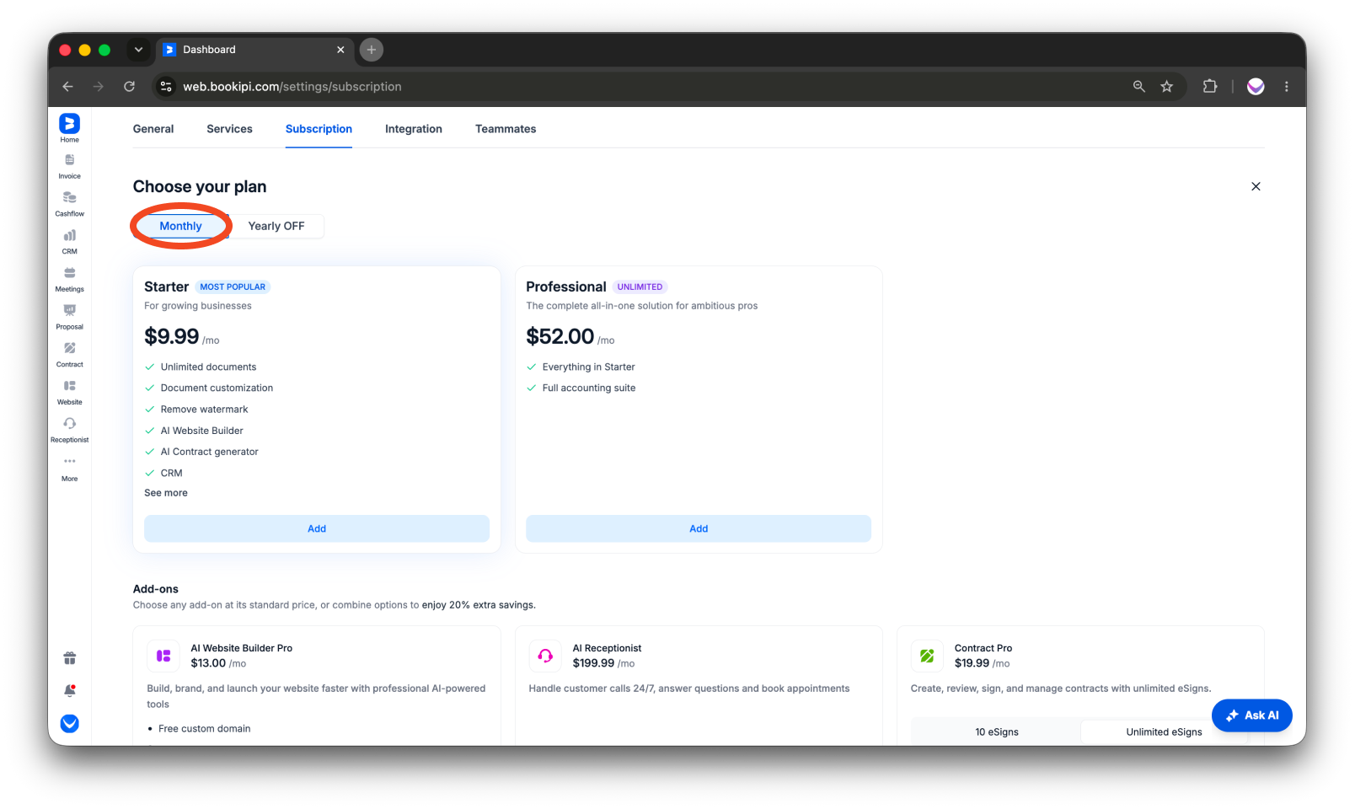Go forward in browser history
Viewport: 1355px width, 809px height.
click(99, 86)
